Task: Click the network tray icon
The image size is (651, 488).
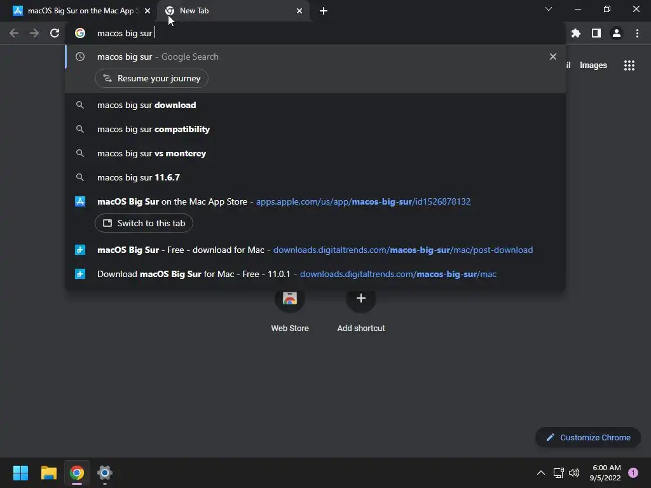Action: 558,473
